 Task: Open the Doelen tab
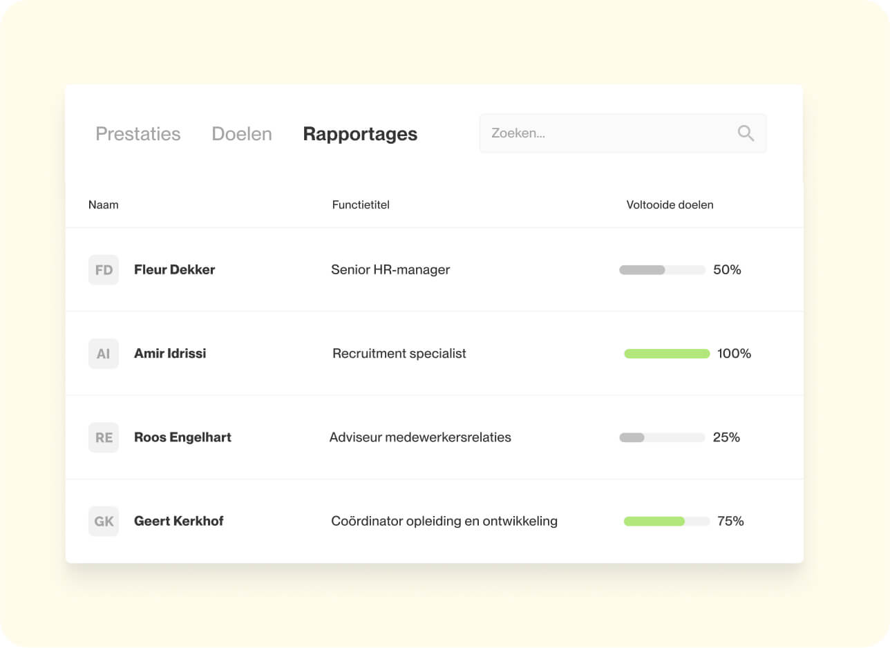242,134
